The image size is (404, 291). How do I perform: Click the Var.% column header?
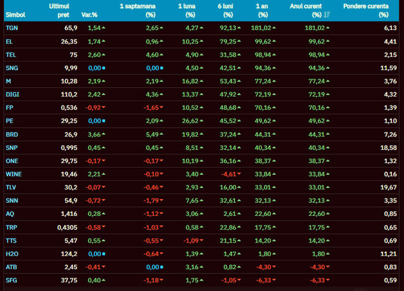point(89,14)
